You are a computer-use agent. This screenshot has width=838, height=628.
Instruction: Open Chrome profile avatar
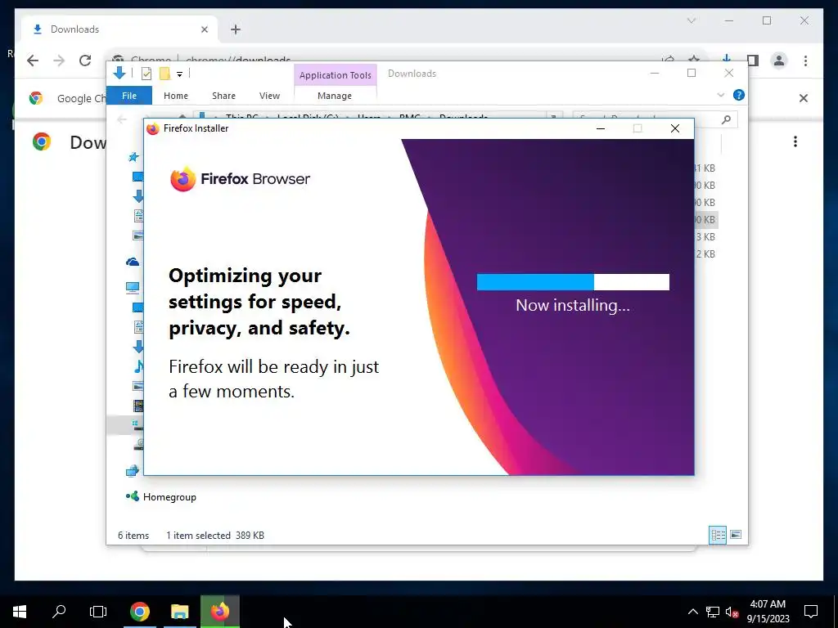point(779,61)
